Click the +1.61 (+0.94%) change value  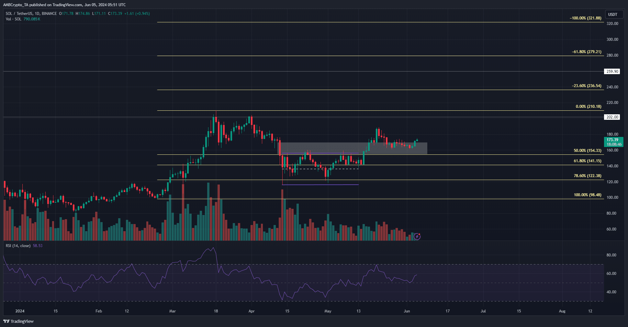coord(137,14)
